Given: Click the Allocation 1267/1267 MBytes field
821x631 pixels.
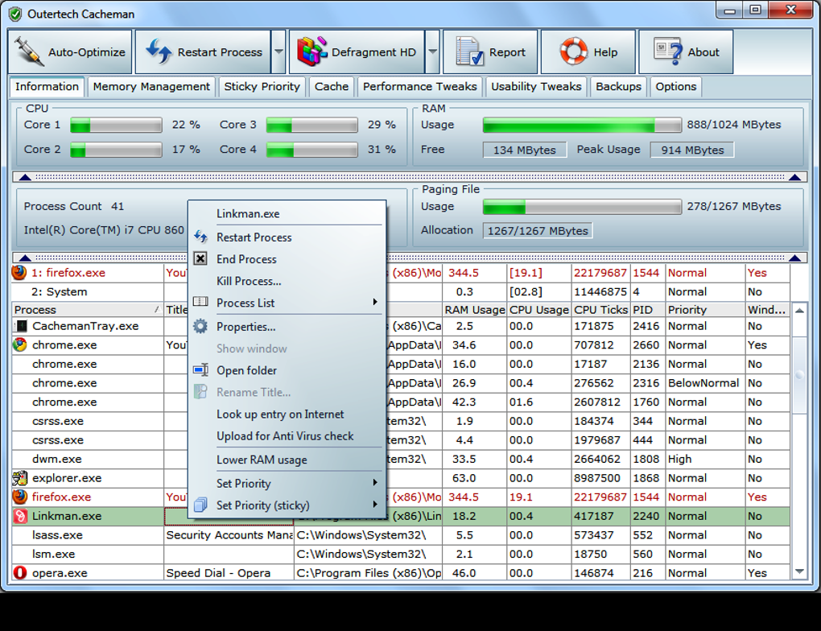Looking at the screenshot, I should pyautogui.click(x=538, y=231).
